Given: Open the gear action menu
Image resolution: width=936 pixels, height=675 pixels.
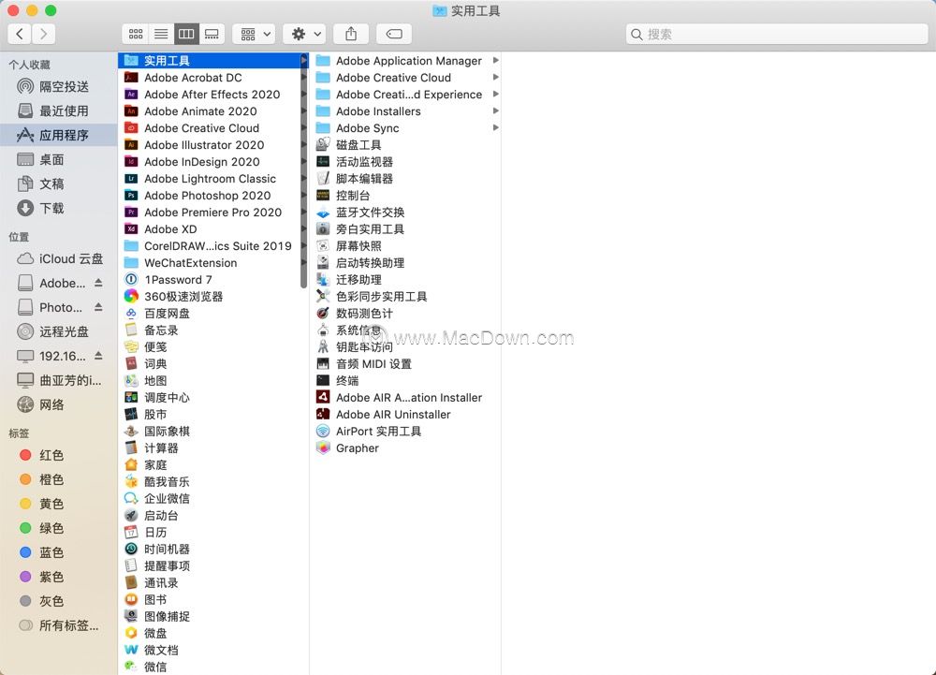Looking at the screenshot, I should [305, 34].
